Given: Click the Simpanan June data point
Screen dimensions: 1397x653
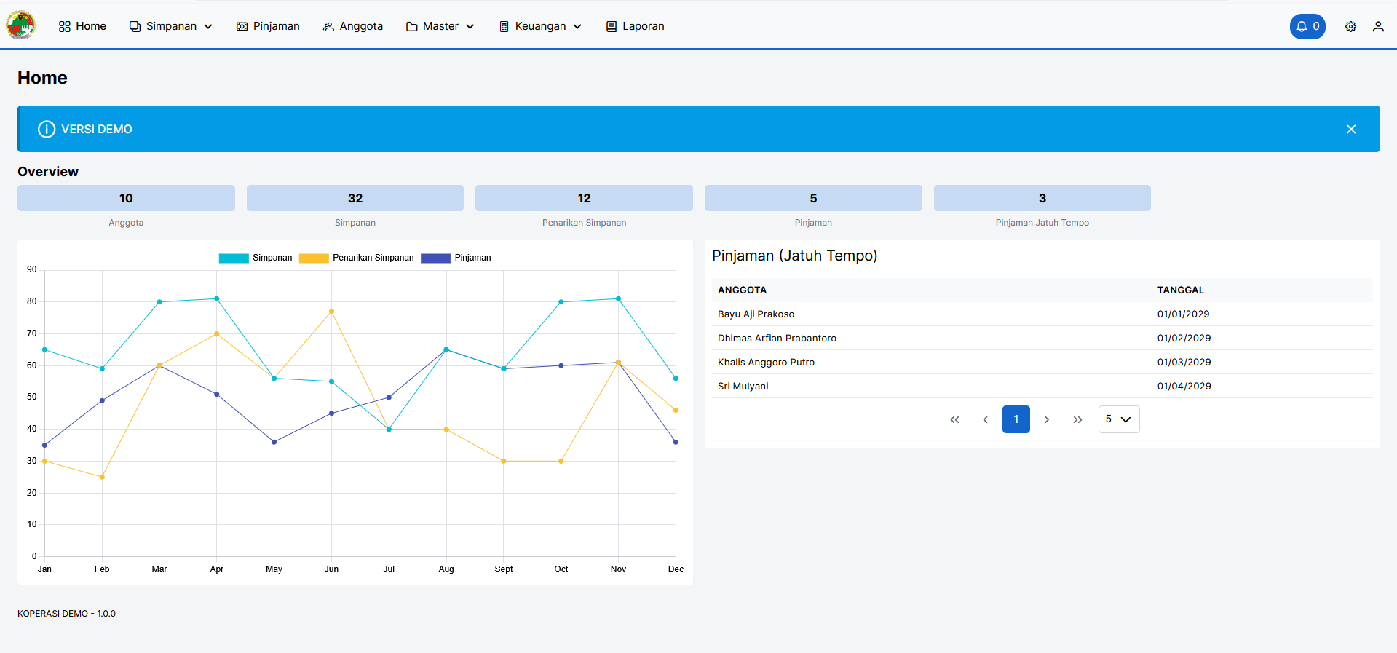Looking at the screenshot, I should 331,381.
